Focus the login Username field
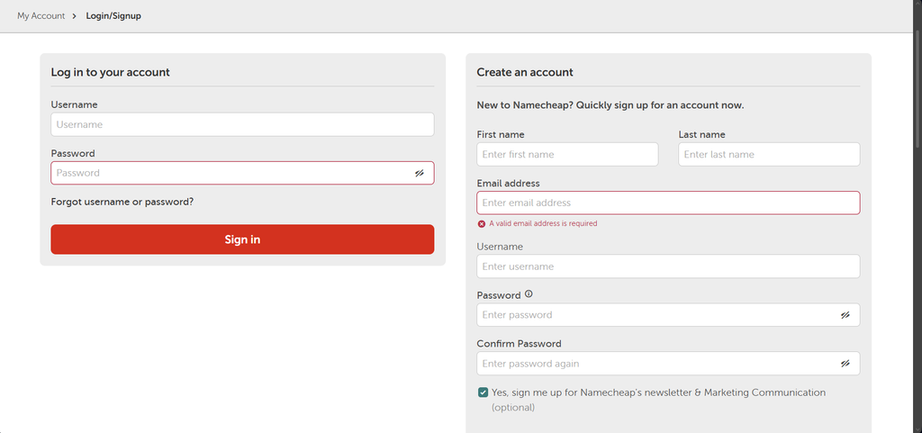The width and height of the screenshot is (922, 433). click(x=242, y=124)
